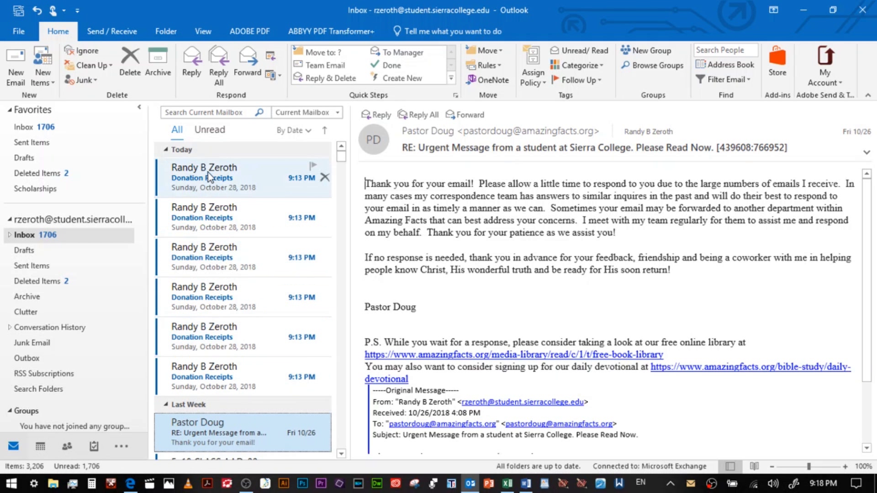
Task: Open the View tab
Action: [x=203, y=31]
